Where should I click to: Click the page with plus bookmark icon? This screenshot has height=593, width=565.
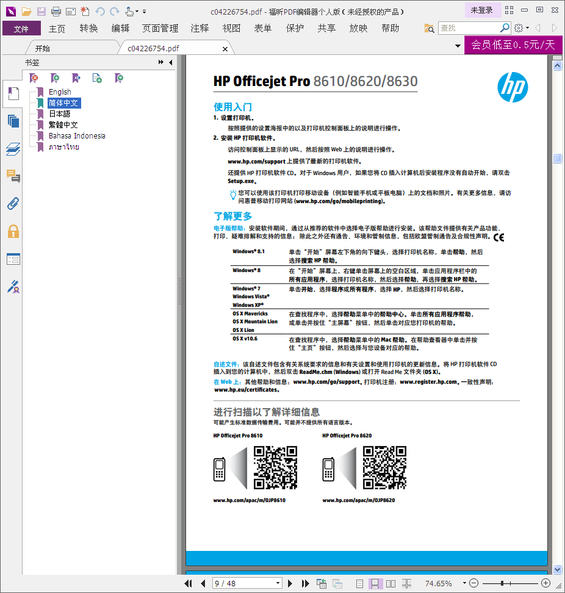97,78
